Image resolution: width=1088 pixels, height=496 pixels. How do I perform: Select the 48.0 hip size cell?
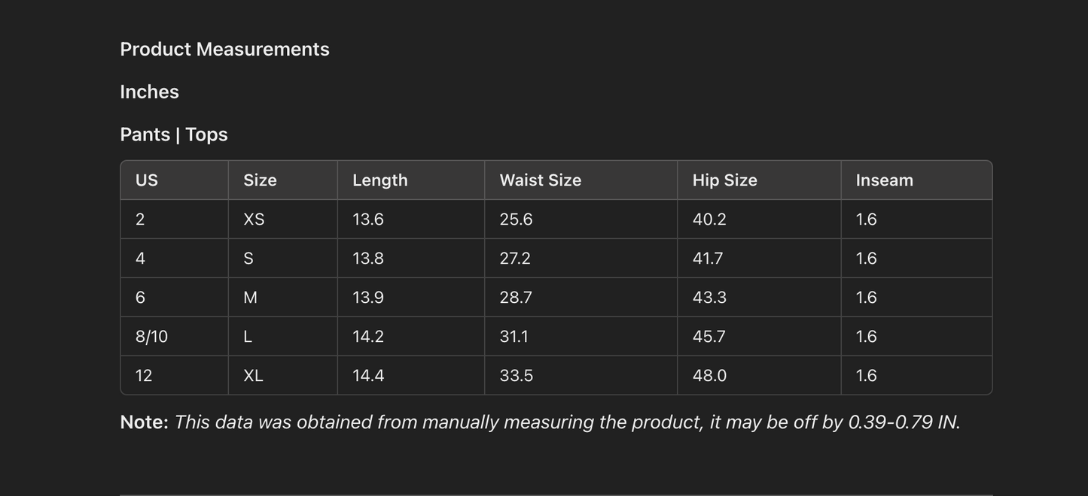(709, 376)
